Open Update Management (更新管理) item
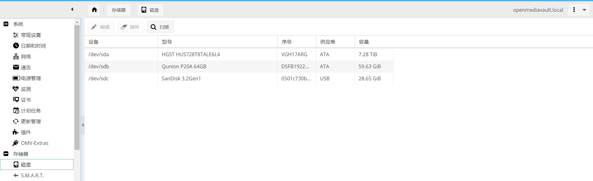The width and height of the screenshot is (593, 181). tap(31, 121)
